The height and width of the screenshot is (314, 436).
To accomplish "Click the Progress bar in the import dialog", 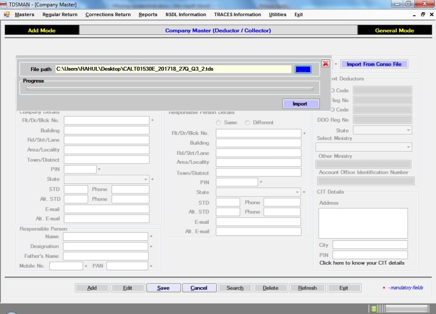I will pyautogui.click(x=169, y=88).
